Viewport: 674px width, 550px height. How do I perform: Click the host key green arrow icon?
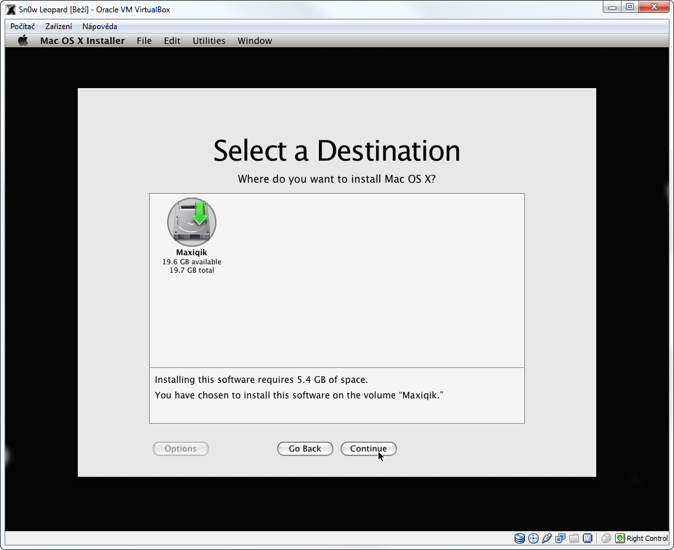pyautogui.click(x=620, y=538)
